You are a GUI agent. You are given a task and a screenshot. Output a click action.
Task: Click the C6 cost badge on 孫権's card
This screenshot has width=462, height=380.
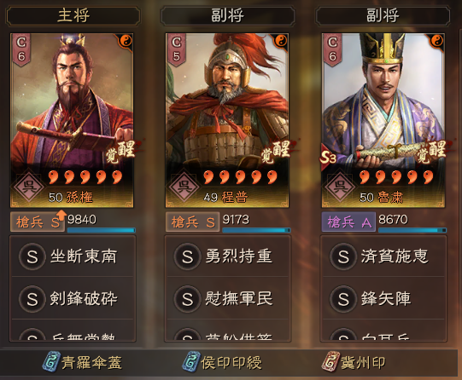[21, 49]
